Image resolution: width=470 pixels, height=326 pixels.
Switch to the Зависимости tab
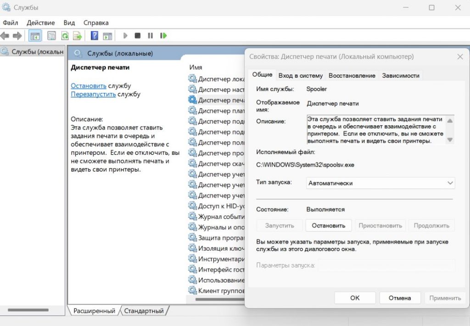pyautogui.click(x=400, y=75)
